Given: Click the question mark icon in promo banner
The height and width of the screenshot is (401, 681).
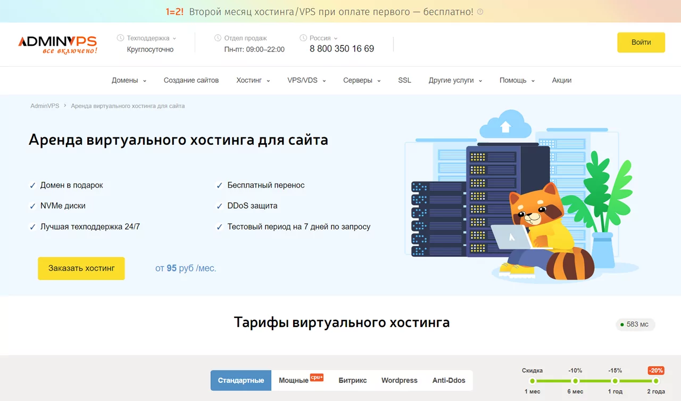Looking at the screenshot, I should click(480, 12).
